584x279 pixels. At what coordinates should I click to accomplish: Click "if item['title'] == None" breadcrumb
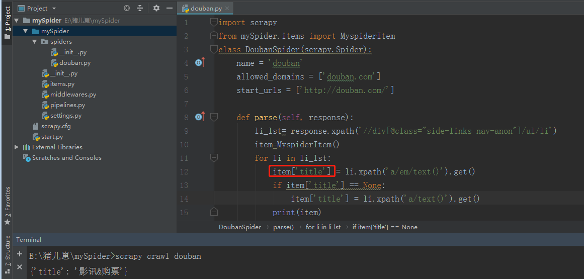pyautogui.click(x=385, y=227)
